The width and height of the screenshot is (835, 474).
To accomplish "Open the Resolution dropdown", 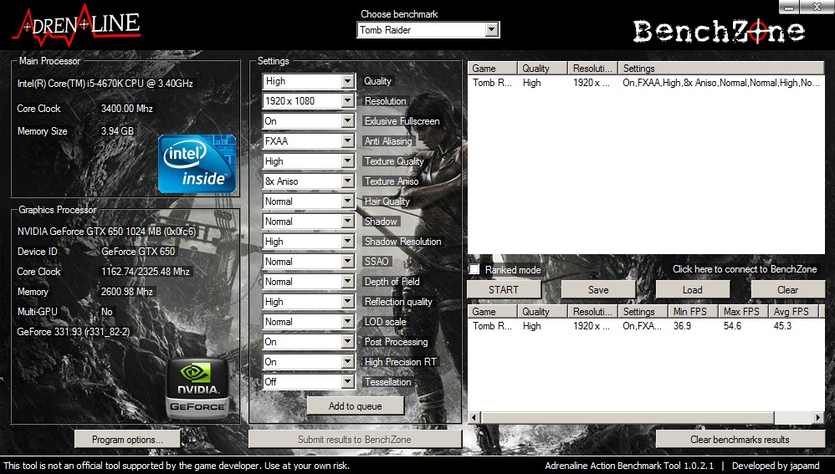I will tap(309, 101).
